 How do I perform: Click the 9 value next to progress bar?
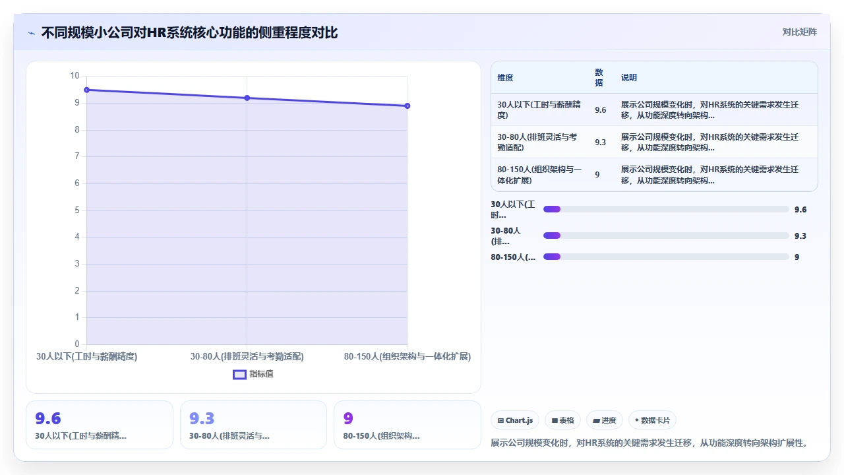coord(797,257)
